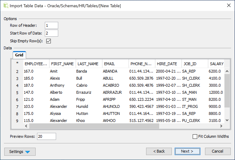235x160 pixels.
Task: Click the horizontal scrollbar right arrow
Action: (221, 126)
